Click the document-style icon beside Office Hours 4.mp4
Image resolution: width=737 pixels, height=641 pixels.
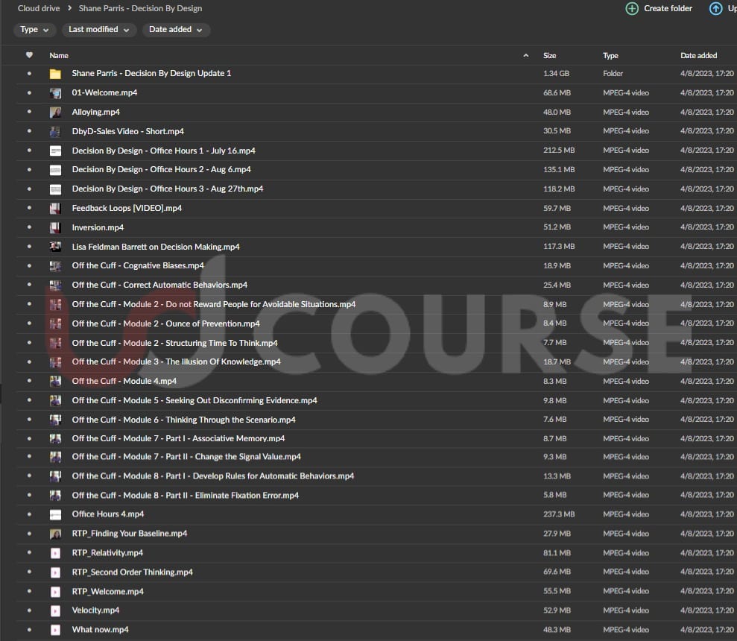coord(55,515)
